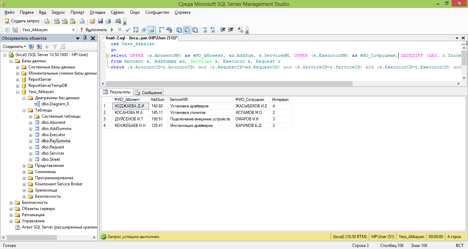
Task: Switch to the Сообщения tab
Action: coord(148,92)
